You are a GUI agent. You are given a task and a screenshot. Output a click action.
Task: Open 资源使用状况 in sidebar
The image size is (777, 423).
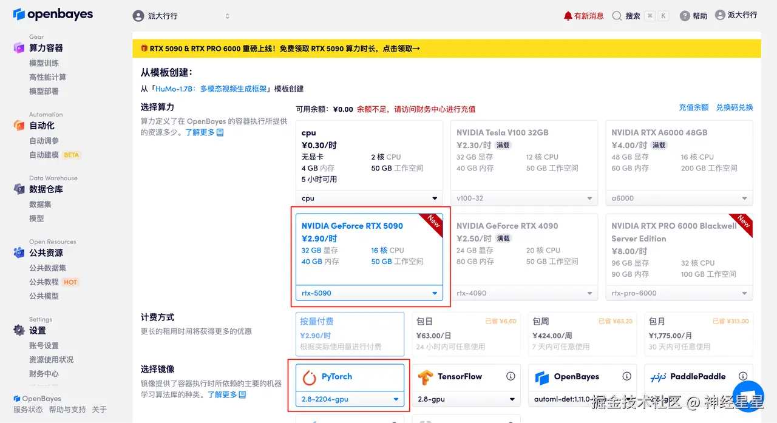52,359
